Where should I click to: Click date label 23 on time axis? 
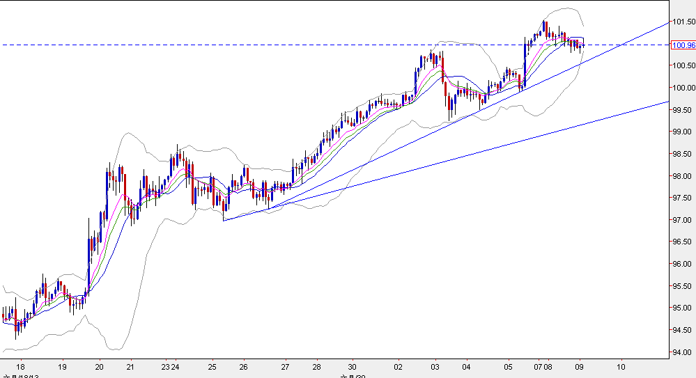coord(166,367)
